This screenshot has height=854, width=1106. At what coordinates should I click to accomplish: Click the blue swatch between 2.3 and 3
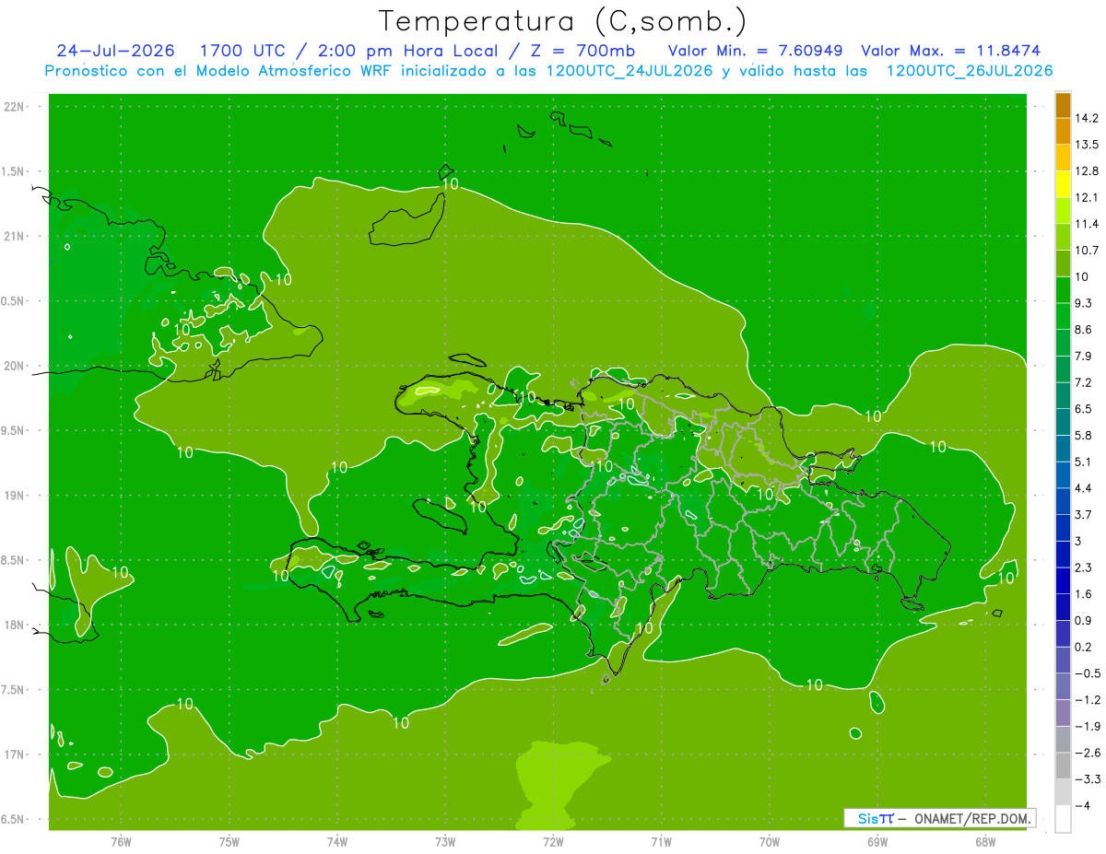(x=1063, y=555)
